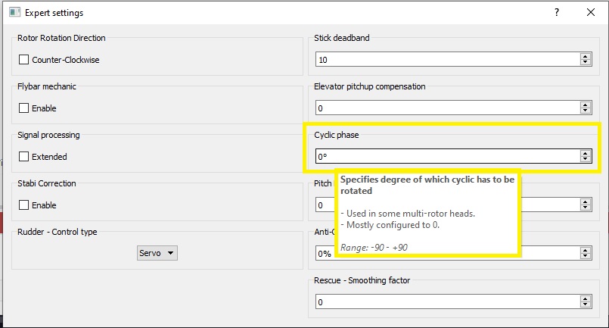
Task: Increase Elevator pitchup compensation value
Action: point(585,105)
